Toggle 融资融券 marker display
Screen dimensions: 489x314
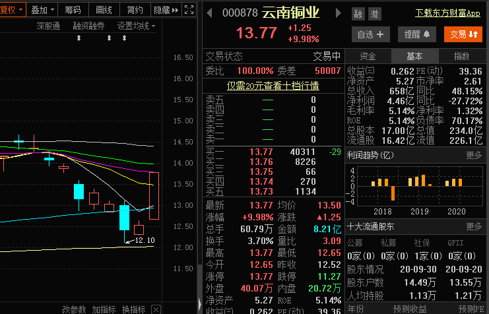pos(88,26)
